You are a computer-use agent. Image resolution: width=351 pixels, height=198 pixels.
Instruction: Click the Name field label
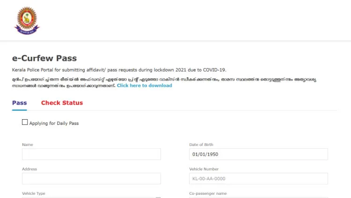(x=28, y=145)
